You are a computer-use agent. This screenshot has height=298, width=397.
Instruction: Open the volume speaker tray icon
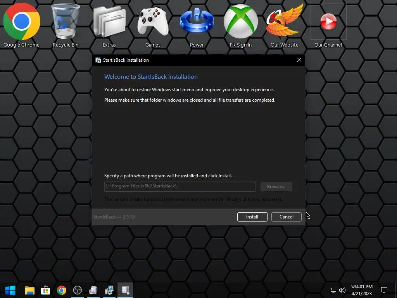coord(342,290)
